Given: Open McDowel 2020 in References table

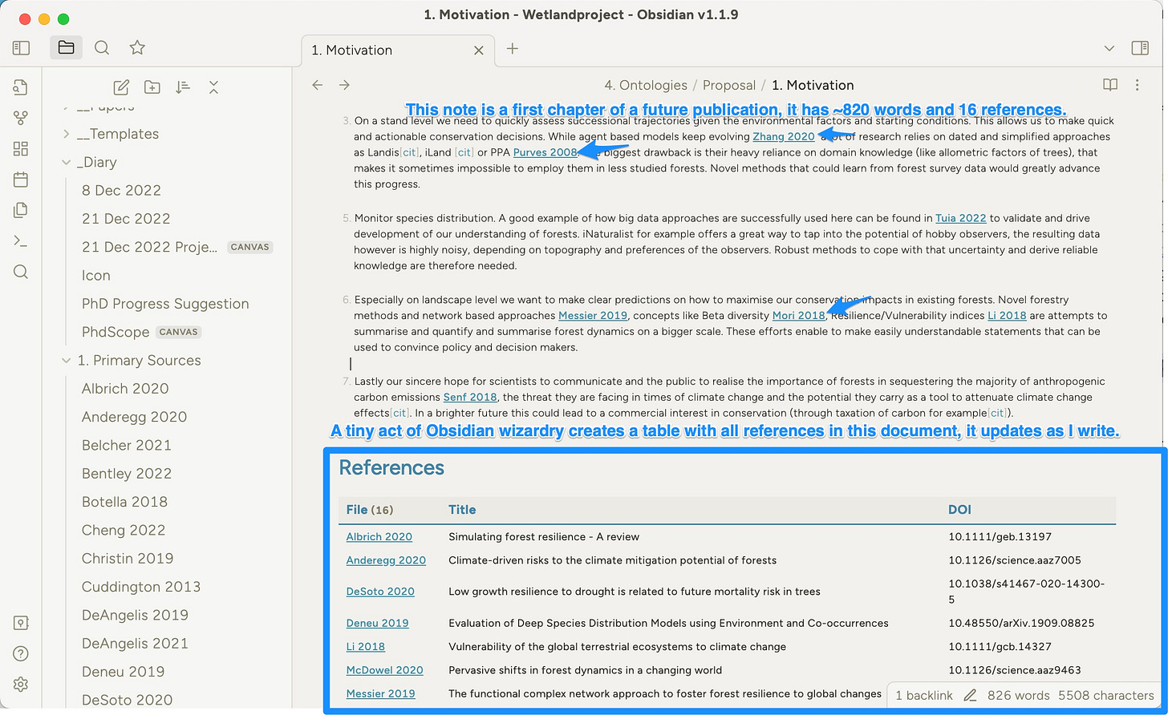Looking at the screenshot, I should [384, 670].
